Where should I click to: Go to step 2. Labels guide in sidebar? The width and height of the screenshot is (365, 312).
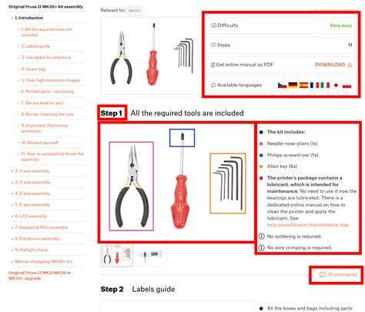[35, 46]
